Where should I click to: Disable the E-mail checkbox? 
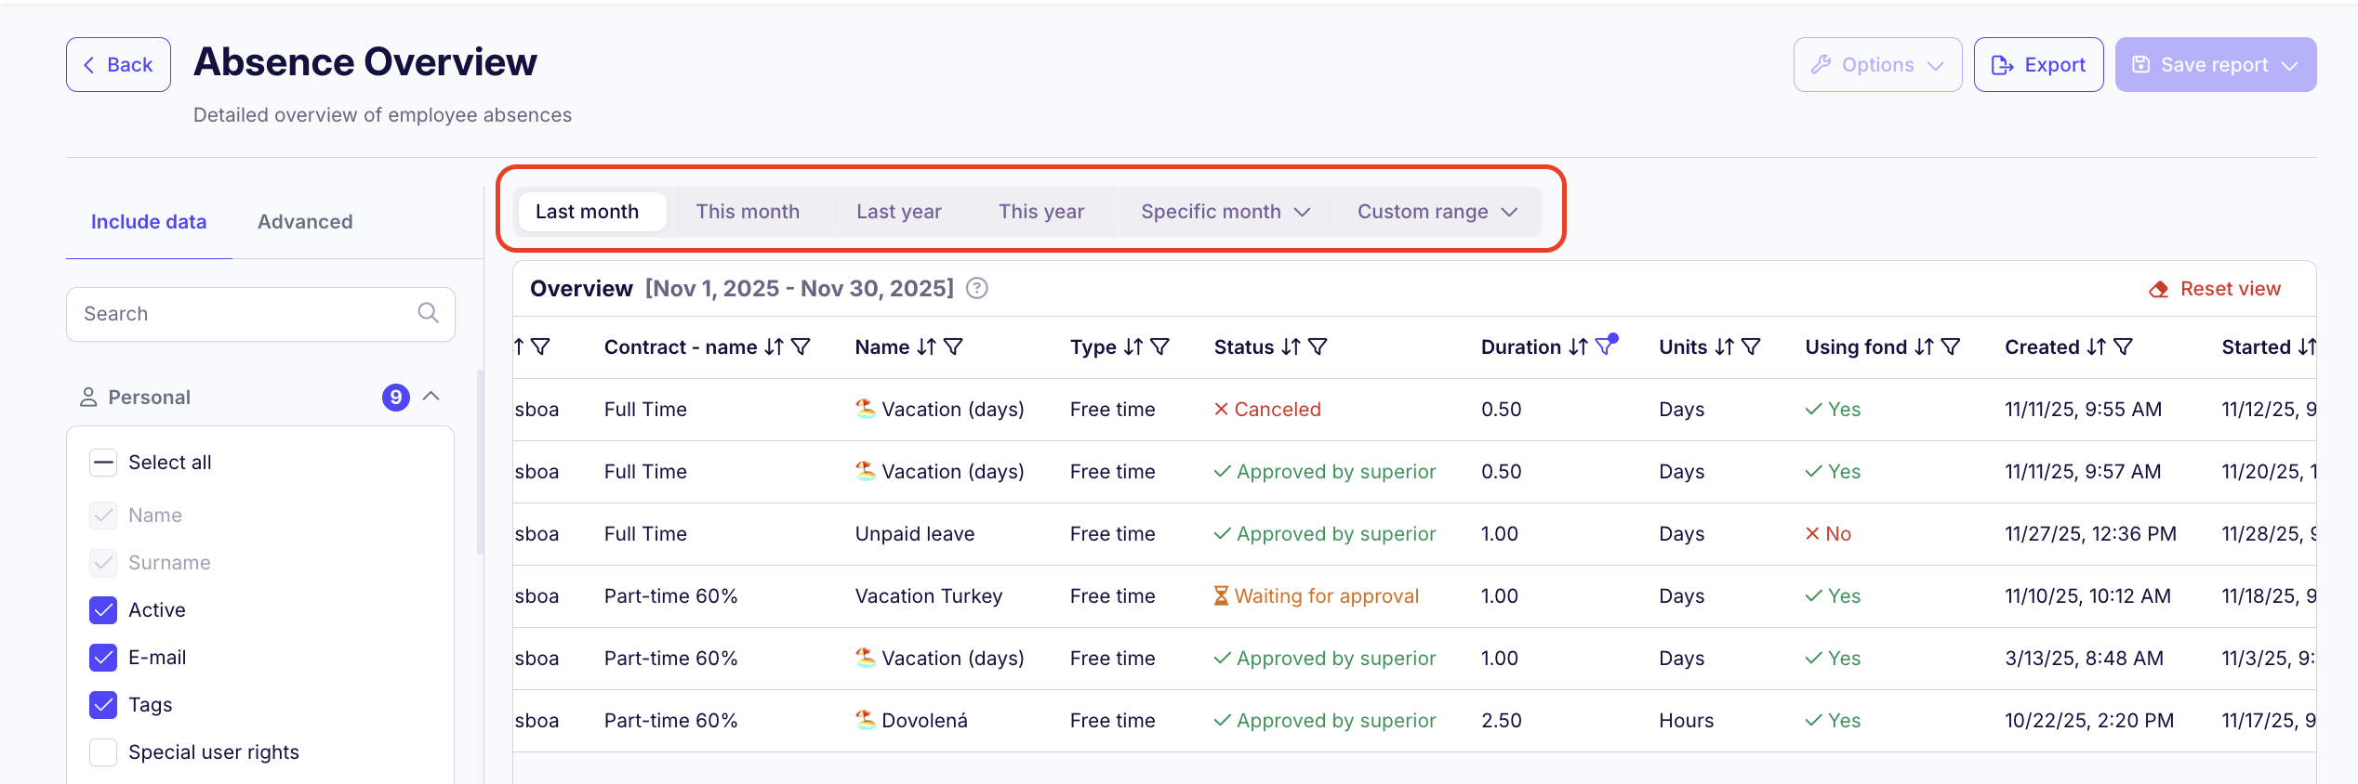pyautogui.click(x=103, y=658)
